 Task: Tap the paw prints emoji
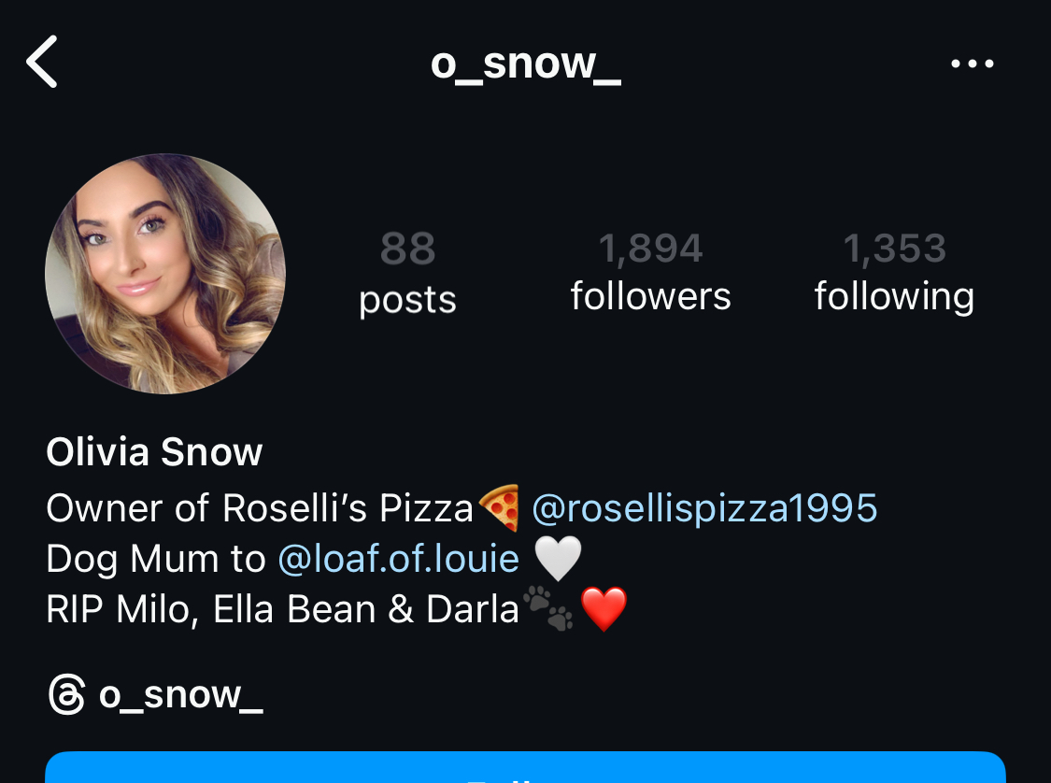pos(548,607)
